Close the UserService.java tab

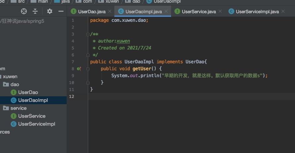click(x=220, y=12)
